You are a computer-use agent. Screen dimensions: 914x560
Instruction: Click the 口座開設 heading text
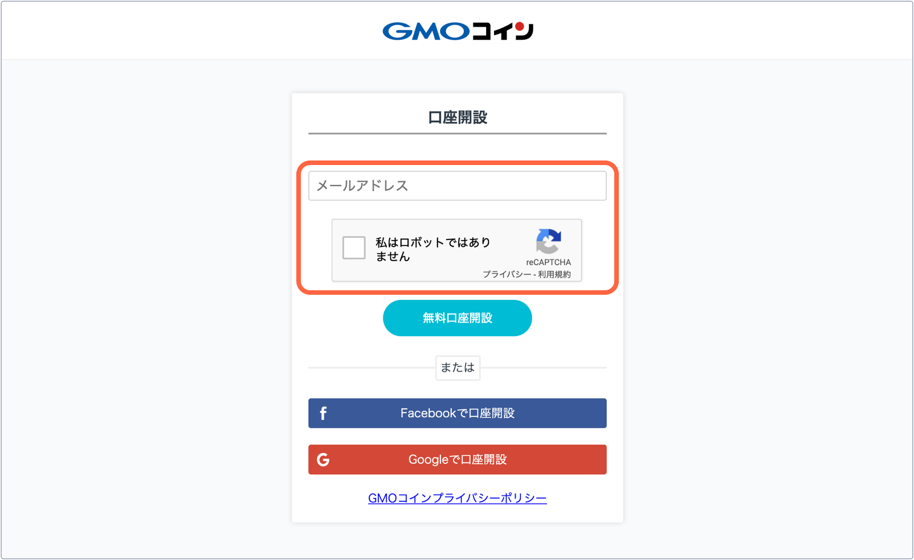(x=458, y=118)
